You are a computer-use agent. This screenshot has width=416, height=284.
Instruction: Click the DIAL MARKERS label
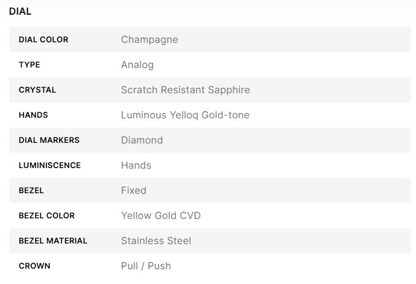pos(49,140)
